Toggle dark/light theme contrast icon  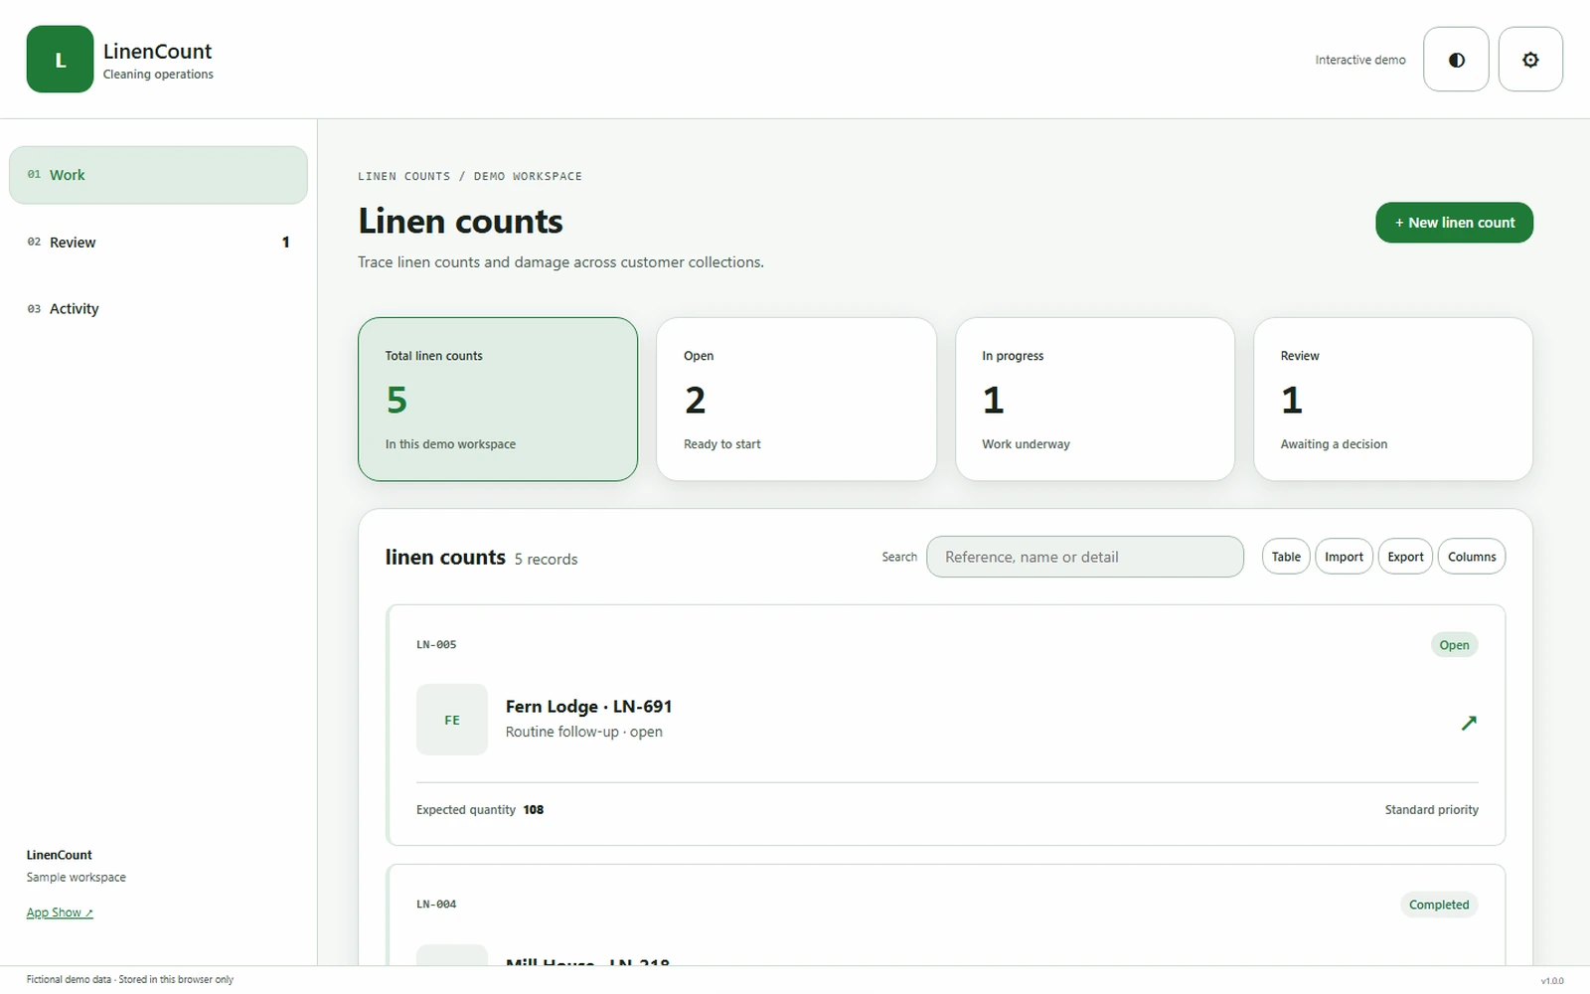coord(1456,60)
